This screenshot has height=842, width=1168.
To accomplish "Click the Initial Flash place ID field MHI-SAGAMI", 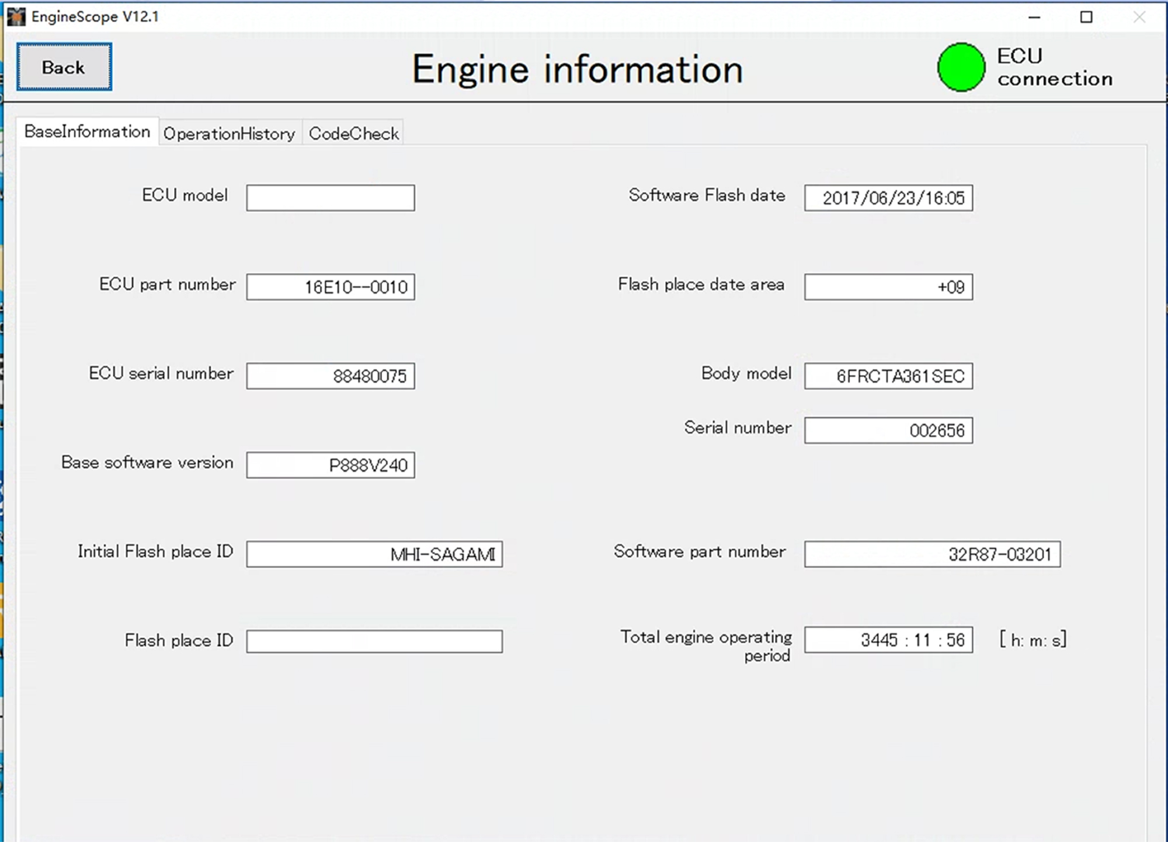I will click(x=374, y=554).
